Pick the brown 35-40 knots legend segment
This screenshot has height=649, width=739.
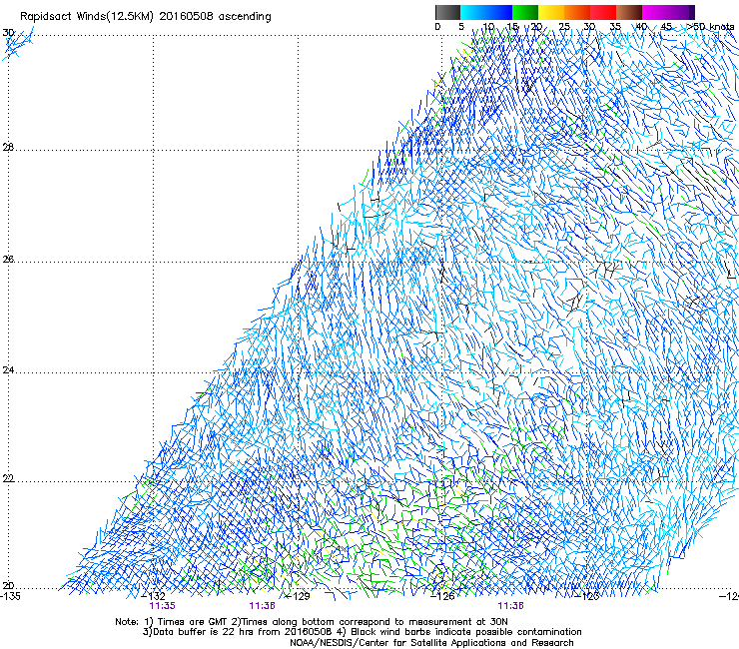629,12
